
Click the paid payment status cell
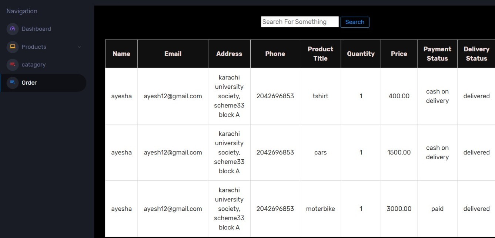tap(437, 209)
